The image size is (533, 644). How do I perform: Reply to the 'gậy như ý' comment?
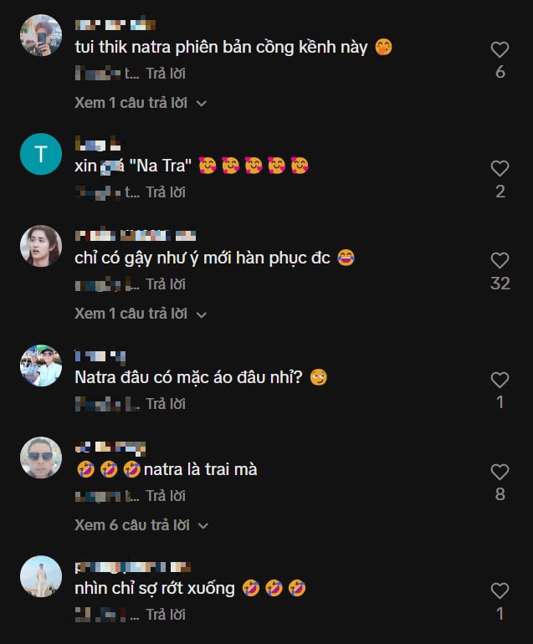[166, 284]
